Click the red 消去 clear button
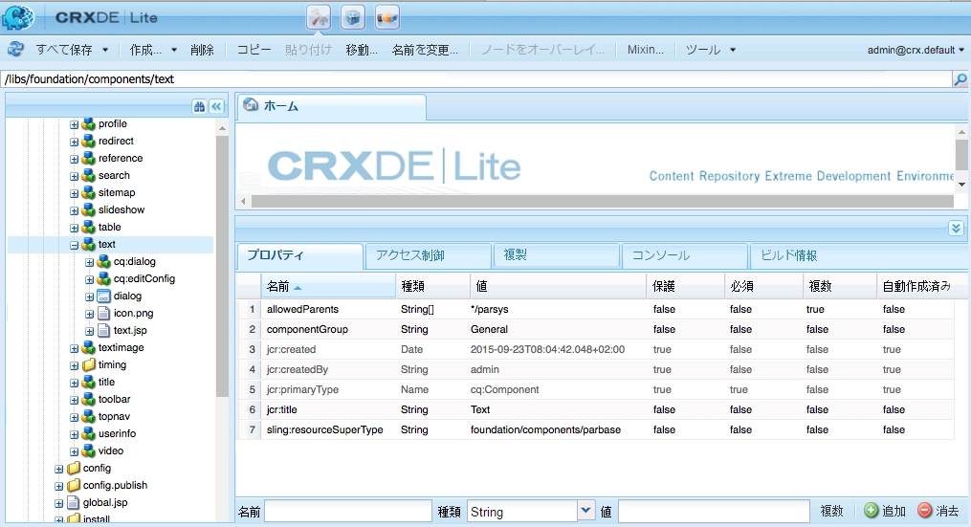971x527 pixels. point(938,511)
